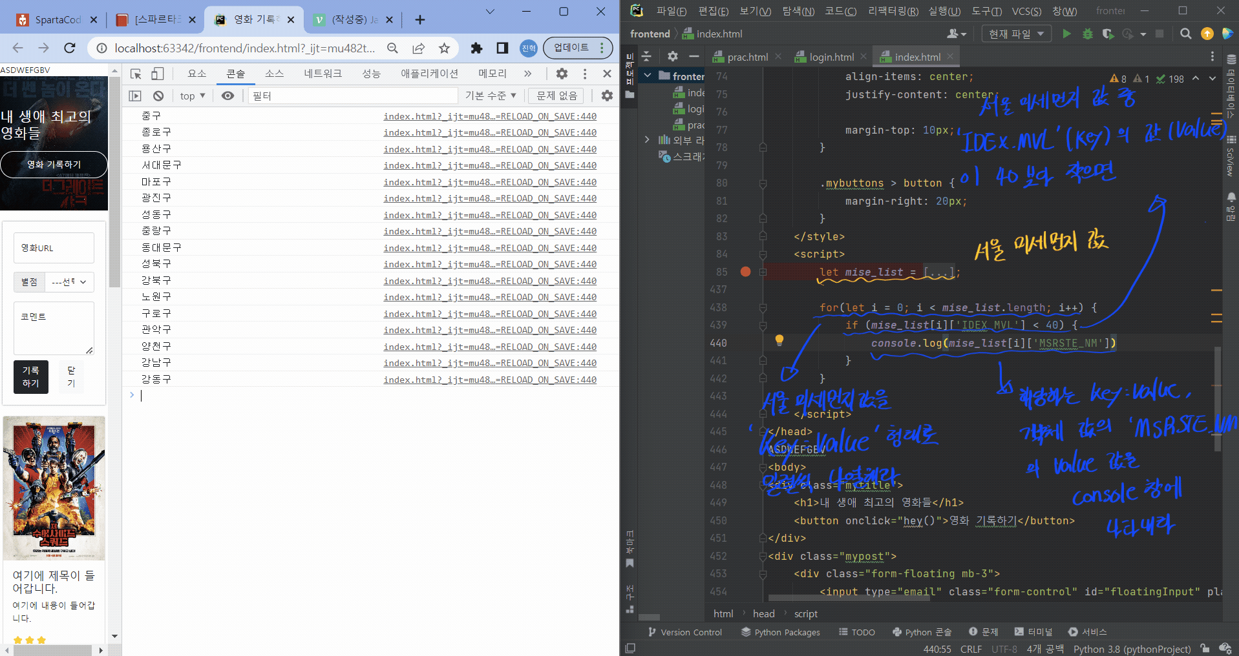Open the star rating select dropdown
This screenshot has width=1239, height=656.
[70, 282]
